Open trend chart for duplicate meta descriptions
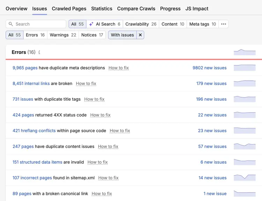This screenshot has height=201, width=262. click(x=245, y=67)
